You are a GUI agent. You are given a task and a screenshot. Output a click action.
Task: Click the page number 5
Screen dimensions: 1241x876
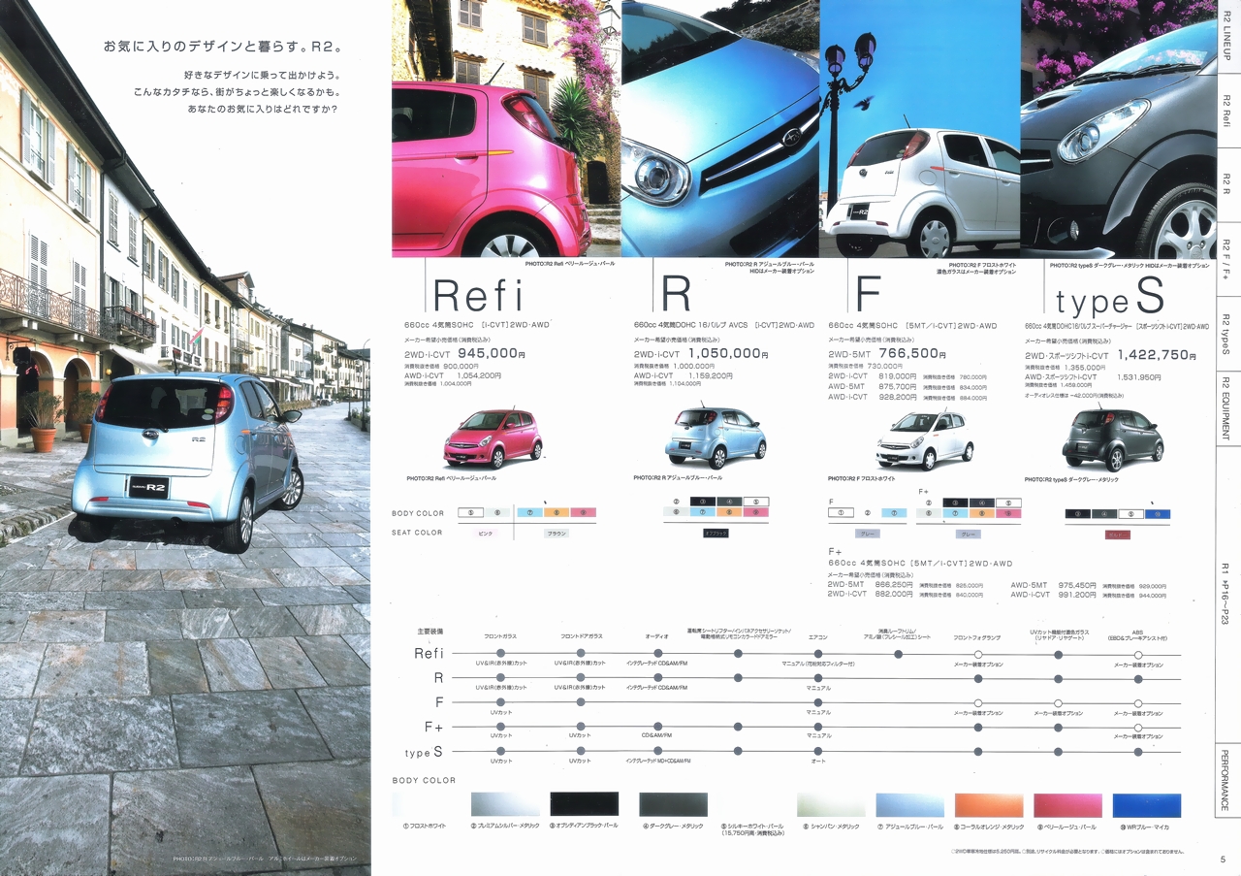[1223, 858]
